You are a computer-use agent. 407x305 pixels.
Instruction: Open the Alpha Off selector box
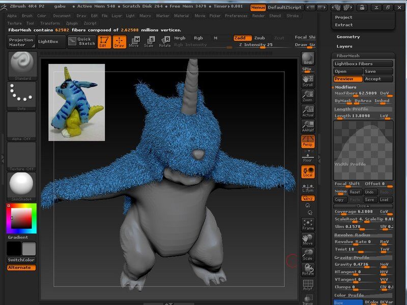point(21,126)
